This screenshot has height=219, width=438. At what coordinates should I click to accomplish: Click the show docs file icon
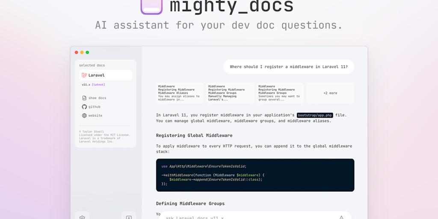[84, 98]
